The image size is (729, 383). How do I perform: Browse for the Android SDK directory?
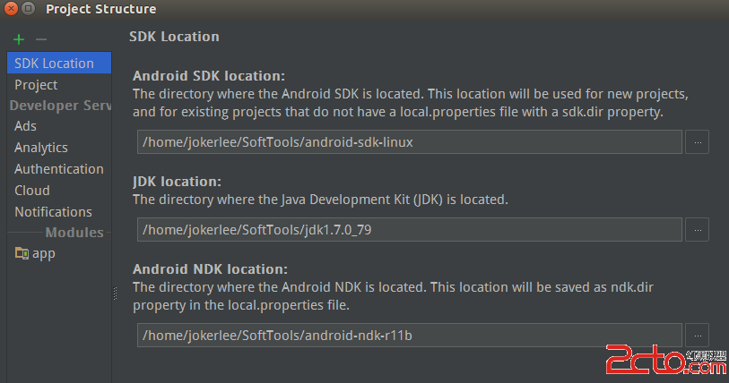click(x=697, y=142)
